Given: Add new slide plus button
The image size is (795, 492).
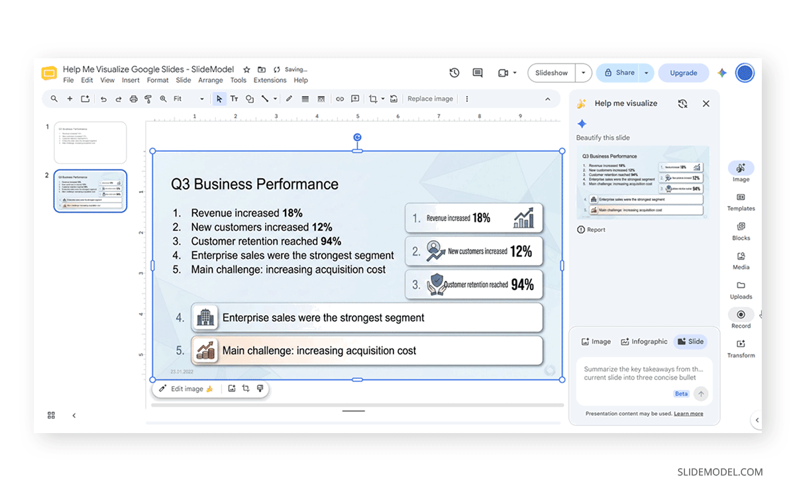Looking at the screenshot, I should [x=70, y=99].
